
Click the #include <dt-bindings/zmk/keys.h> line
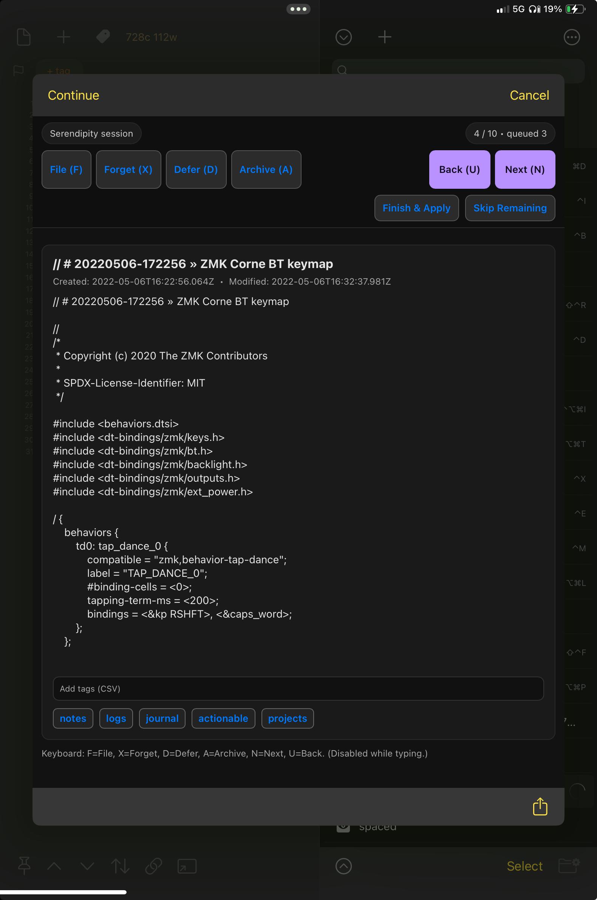point(139,438)
